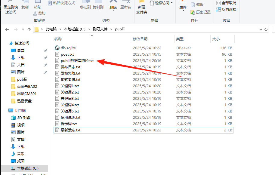
Task: Select 百家号BA02 folder in sidebar
Action: tap(27, 87)
